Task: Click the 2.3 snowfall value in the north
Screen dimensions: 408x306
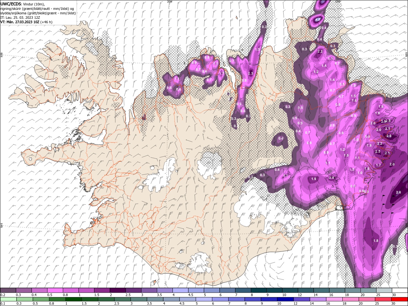Action: click(251, 73)
